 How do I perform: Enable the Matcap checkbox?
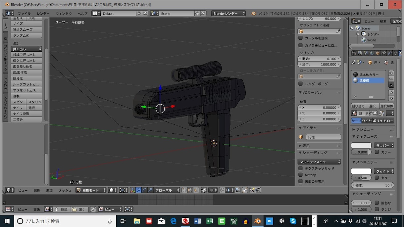[x=301, y=175]
